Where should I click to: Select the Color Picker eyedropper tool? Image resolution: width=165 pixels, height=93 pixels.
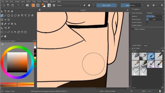5,24
